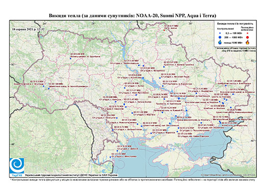Click the large blue circle in legend
265x187 pixels.
[x=220, y=37]
